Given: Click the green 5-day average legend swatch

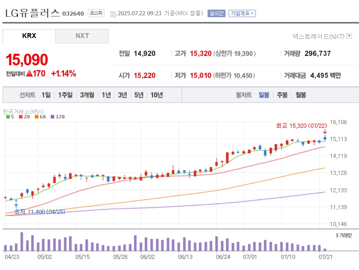Looking at the screenshot, I should [8, 117].
